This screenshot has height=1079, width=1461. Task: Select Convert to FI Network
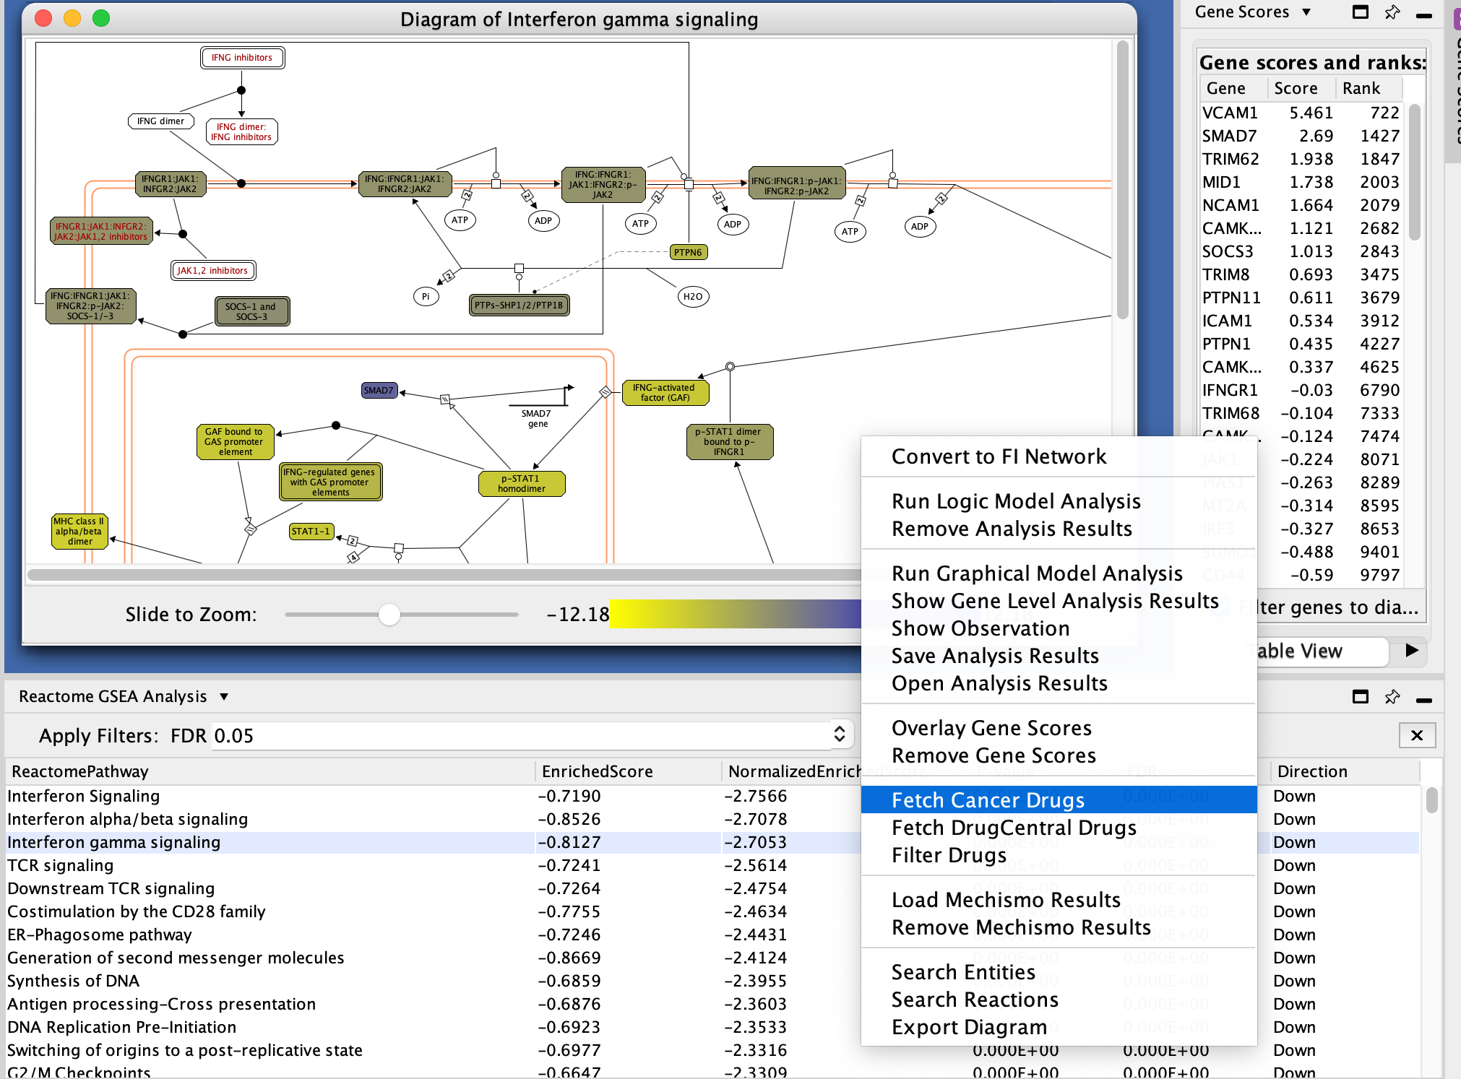[998, 456]
